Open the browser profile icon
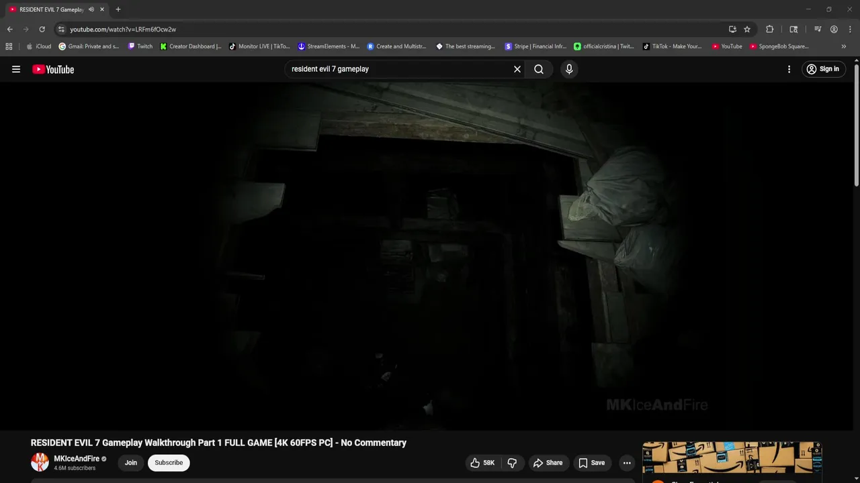 [834, 30]
